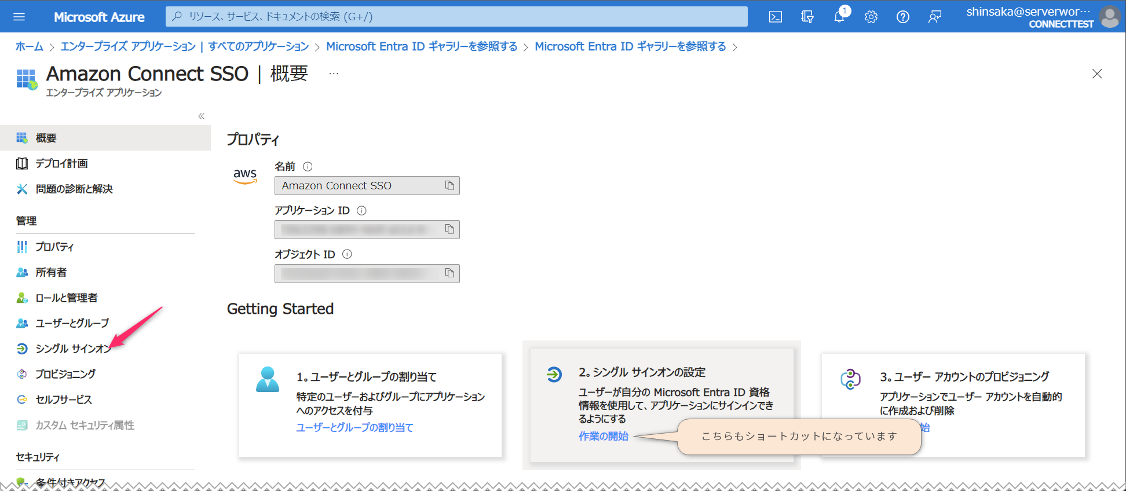
Task: Open portal settings gear
Action: click(871, 17)
